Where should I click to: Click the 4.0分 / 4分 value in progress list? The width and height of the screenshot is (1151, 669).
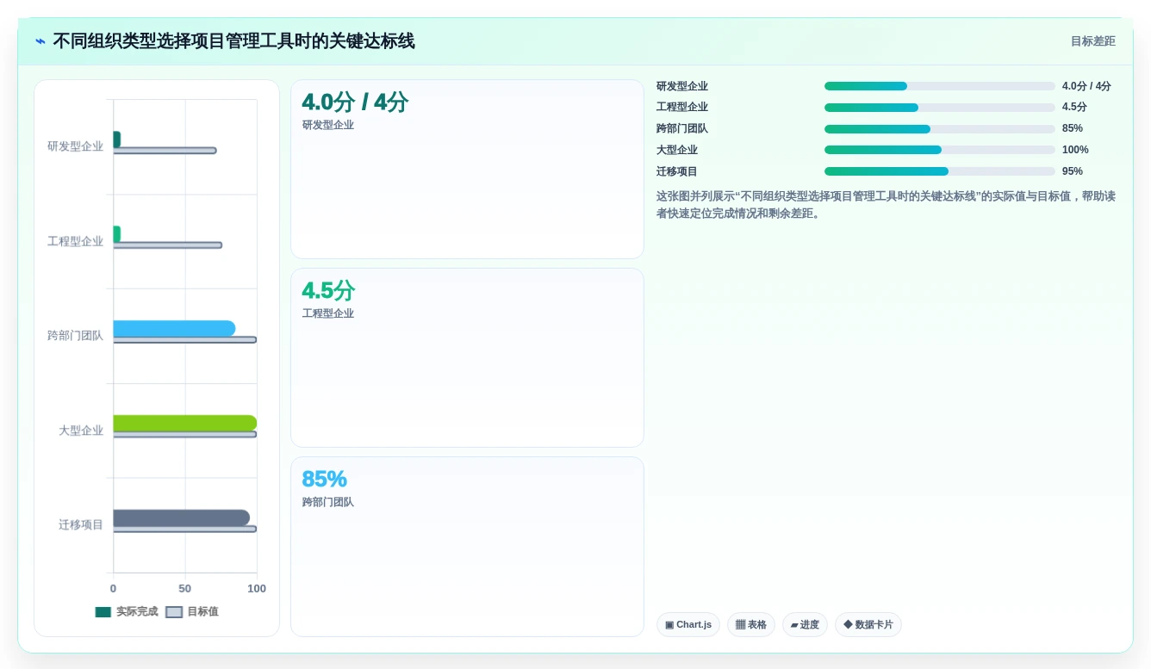tap(1087, 86)
